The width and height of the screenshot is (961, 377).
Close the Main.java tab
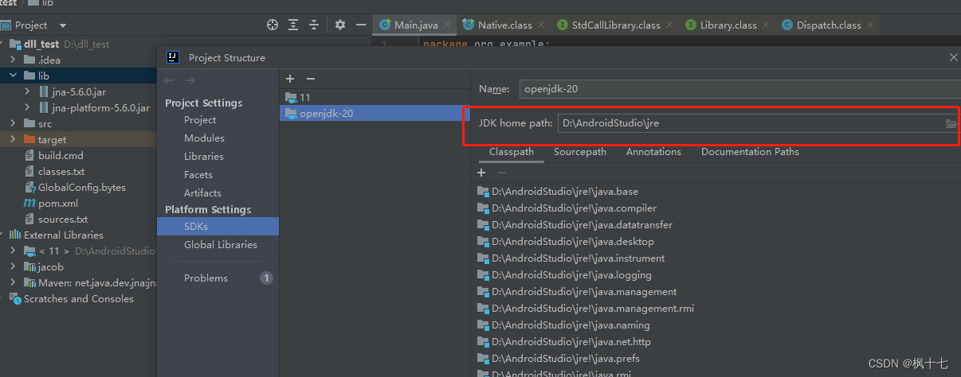[x=445, y=25]
